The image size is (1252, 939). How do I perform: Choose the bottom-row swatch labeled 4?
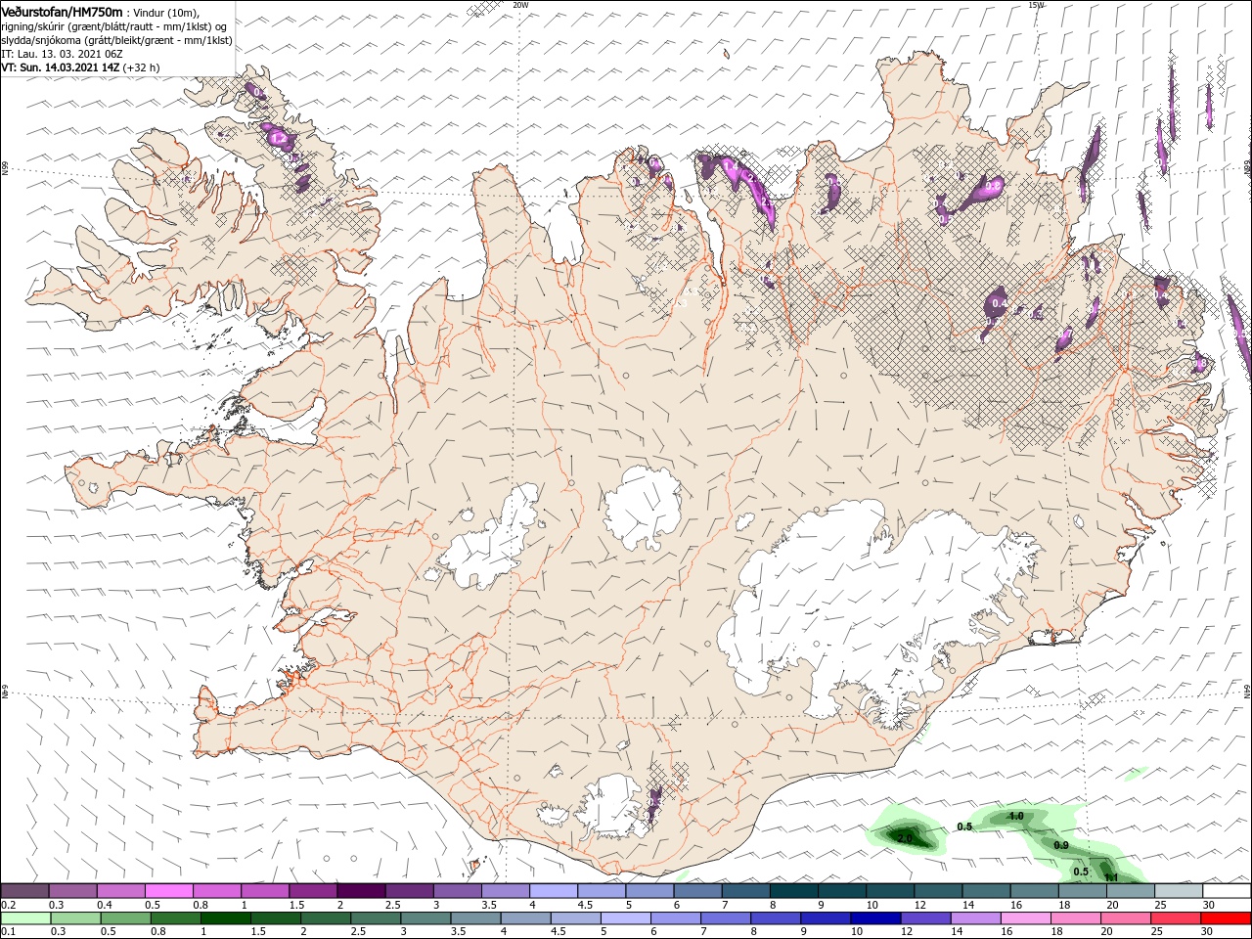525,918
